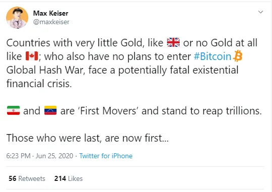Open the @maxkeiser handle link
The height and width of the screenshot is (192, 272).
click(51, 22)
